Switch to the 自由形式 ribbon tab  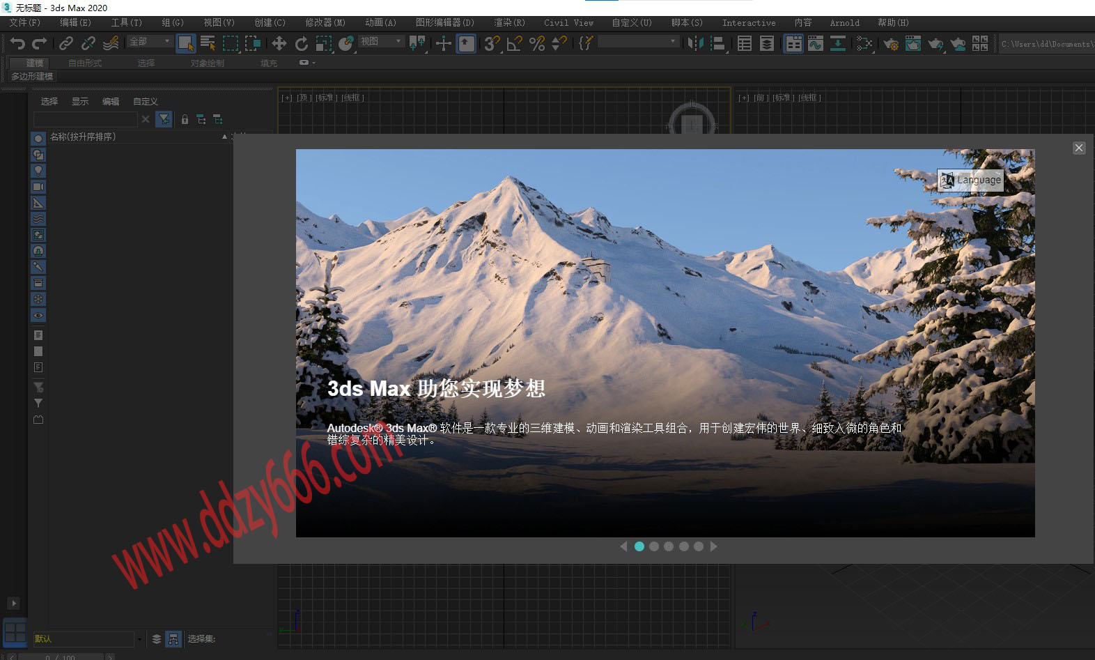coord(85,63)
